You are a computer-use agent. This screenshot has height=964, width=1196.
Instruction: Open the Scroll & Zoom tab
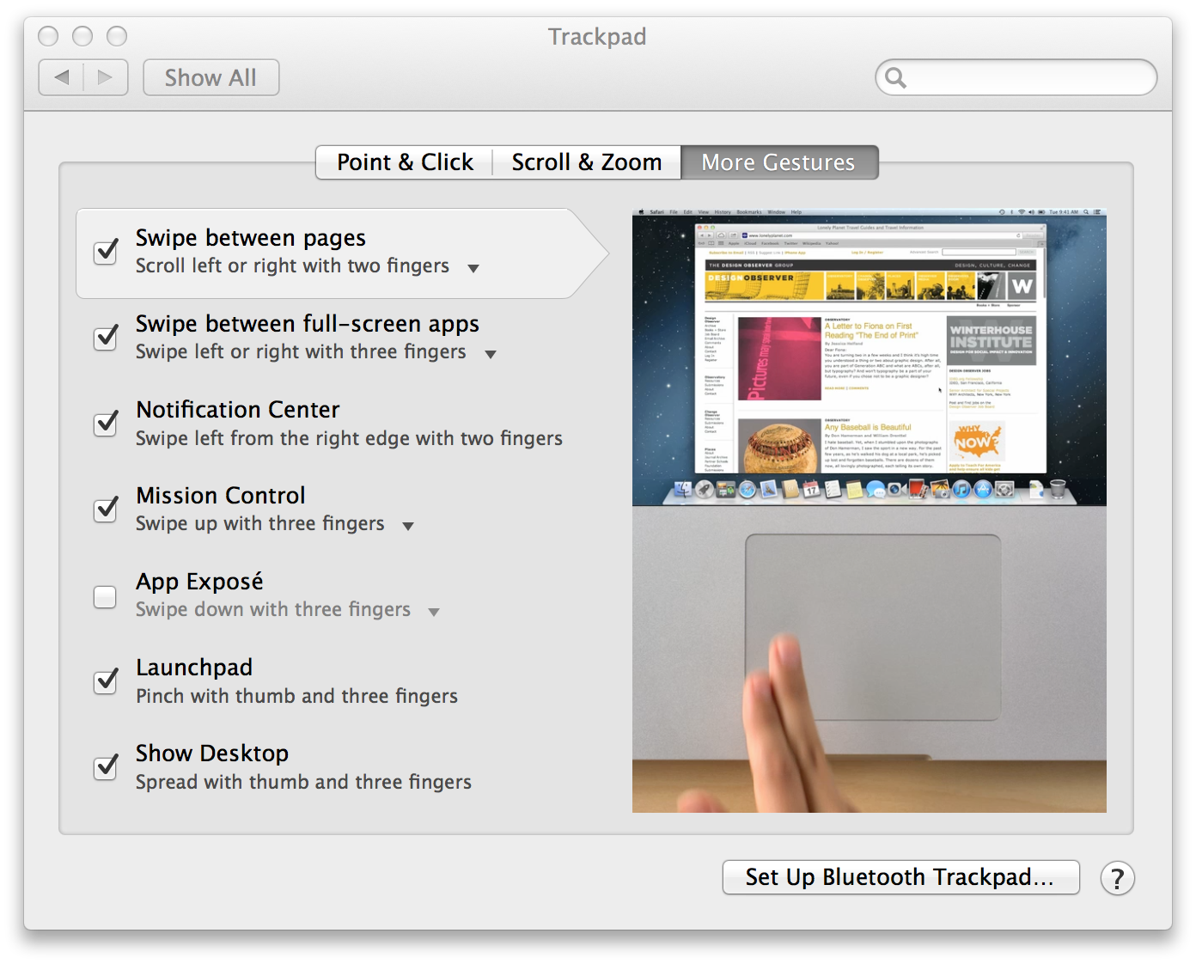pos(587,162)
